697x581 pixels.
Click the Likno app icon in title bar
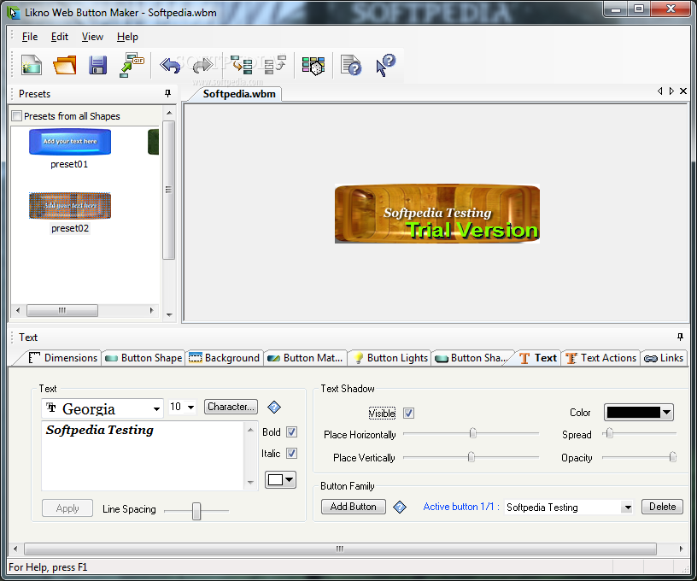tap(14, 13)
